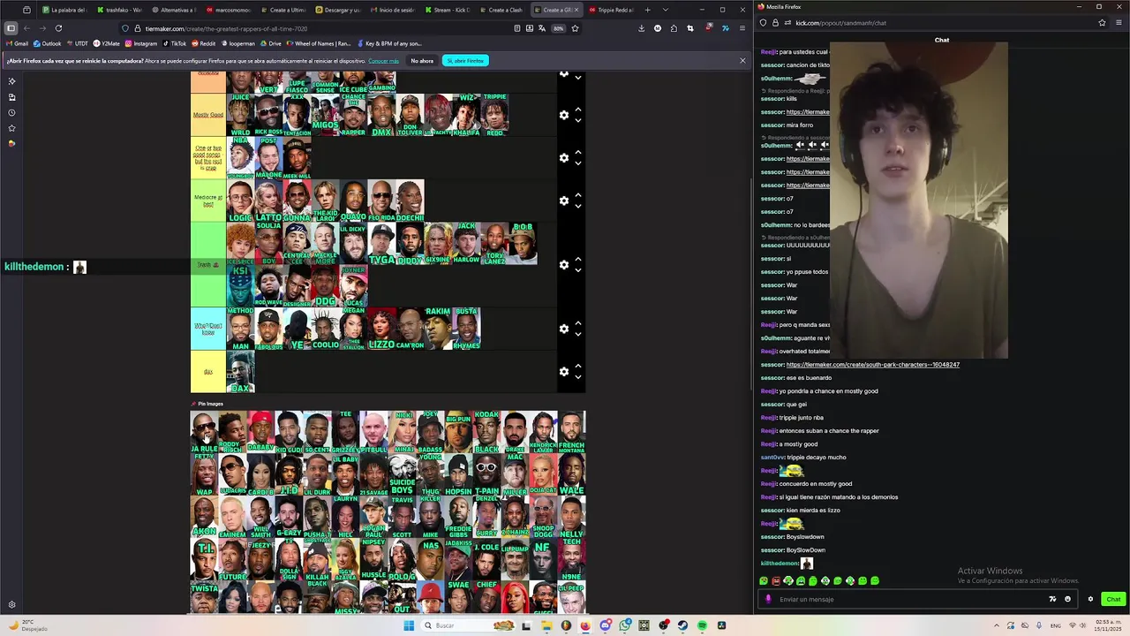The height and width of the screenshot is (636, 1130).
Task: Open the Reddit bookmark
Action: coord(204,43)
